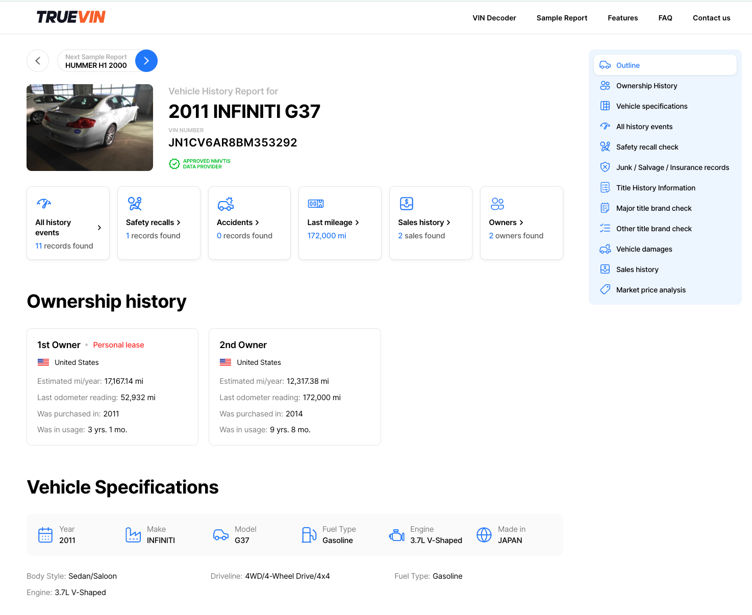This screenshot has height=615, width=752.
Task: Click the Junk / Salvage shield icon
Action: (x=605, y=167)
